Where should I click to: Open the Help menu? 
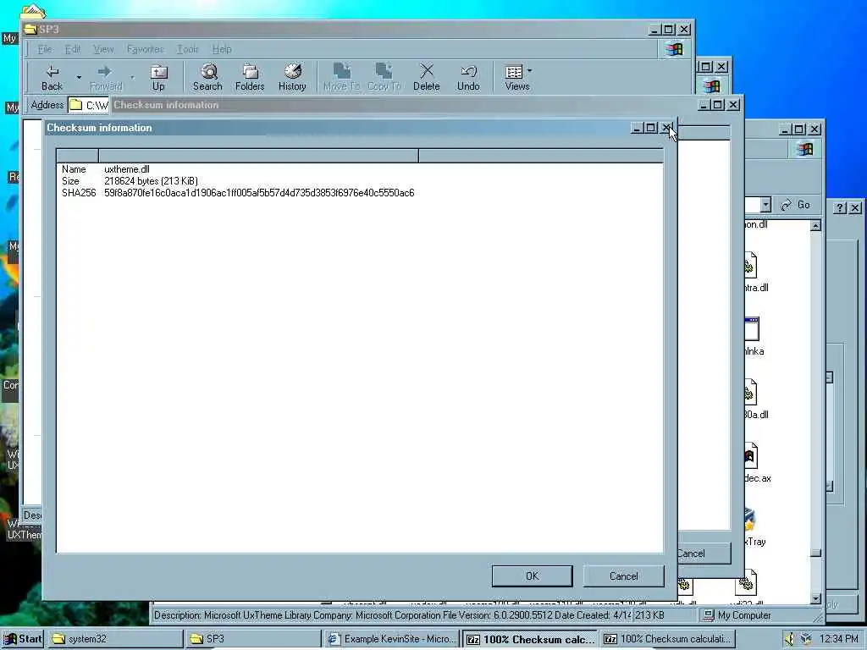pos(222,49)
